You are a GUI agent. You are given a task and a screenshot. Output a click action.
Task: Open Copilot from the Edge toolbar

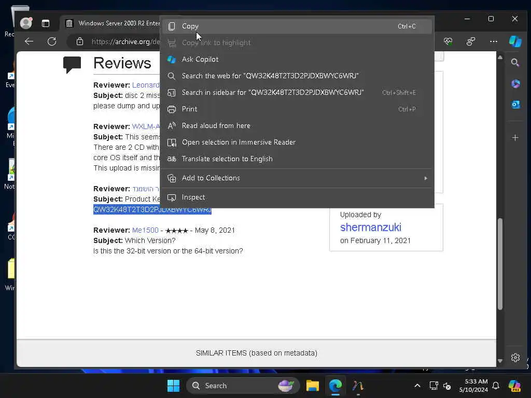coord(515,41)
